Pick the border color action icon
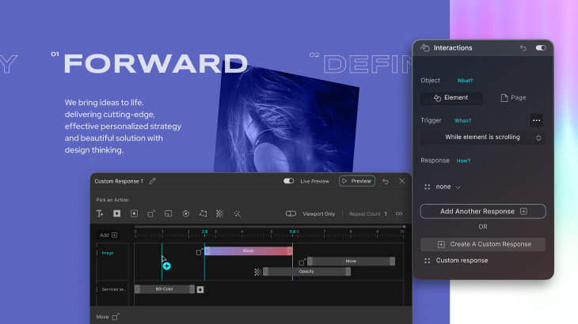This screenshot has height=324, width=578. tap(134, 213)
